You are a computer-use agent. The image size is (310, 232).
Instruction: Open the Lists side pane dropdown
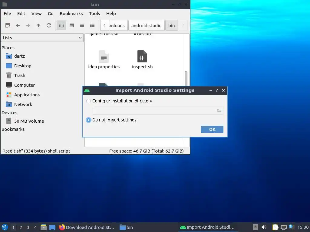coord(42,38)
